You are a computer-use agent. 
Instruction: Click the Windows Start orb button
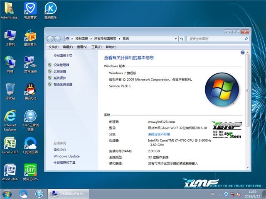tap(7, 194)
